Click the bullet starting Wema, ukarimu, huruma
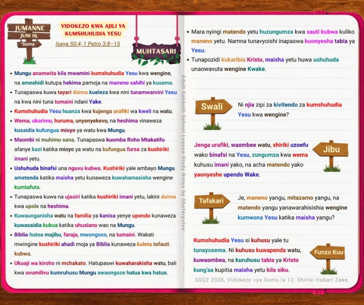Screen dimensions: 364x305 point(88,126)
